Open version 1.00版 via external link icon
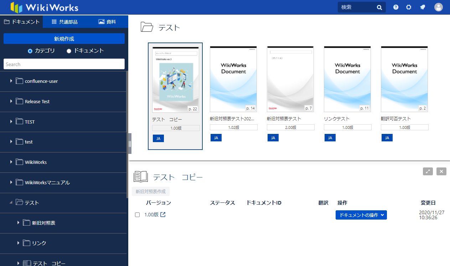Image resolution: width=450 pixels, height=266 pixels. pyautogui.click(x=163, y=215)
